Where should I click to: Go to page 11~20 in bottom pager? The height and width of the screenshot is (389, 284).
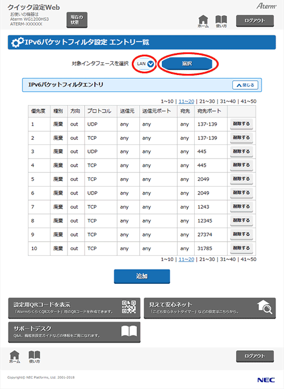(186, 259)
